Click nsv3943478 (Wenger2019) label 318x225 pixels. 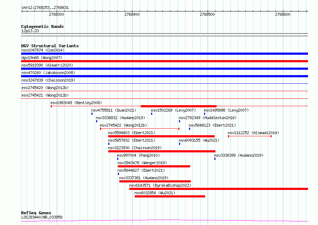(142, 163)
